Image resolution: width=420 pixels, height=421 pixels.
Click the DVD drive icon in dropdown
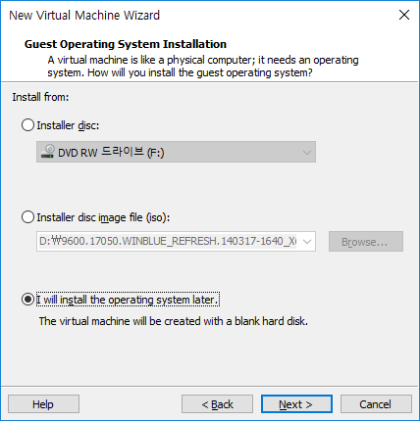pyautogui.click(x=48, y=152)
